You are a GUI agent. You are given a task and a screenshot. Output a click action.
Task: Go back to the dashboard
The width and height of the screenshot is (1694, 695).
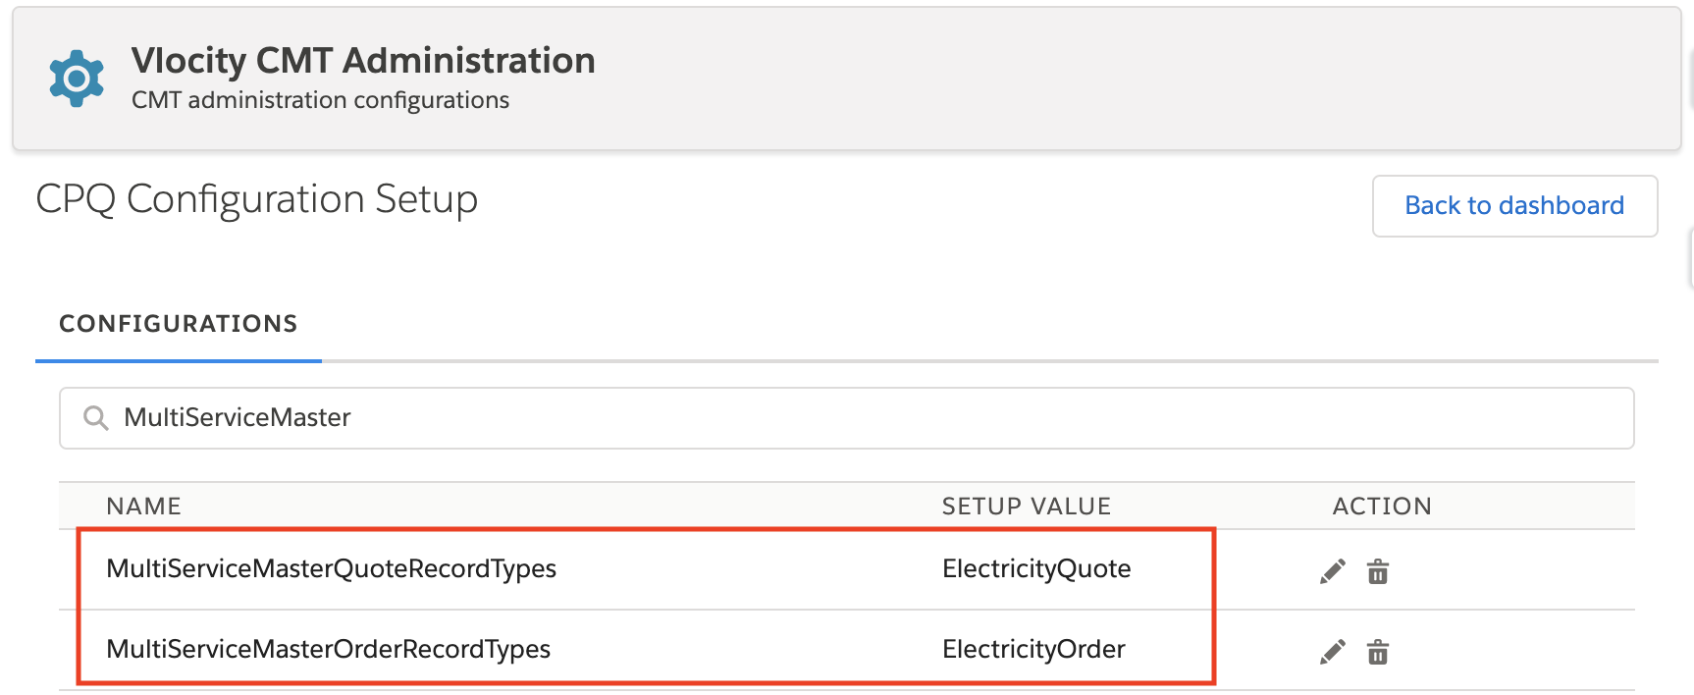click(1514, 206)
